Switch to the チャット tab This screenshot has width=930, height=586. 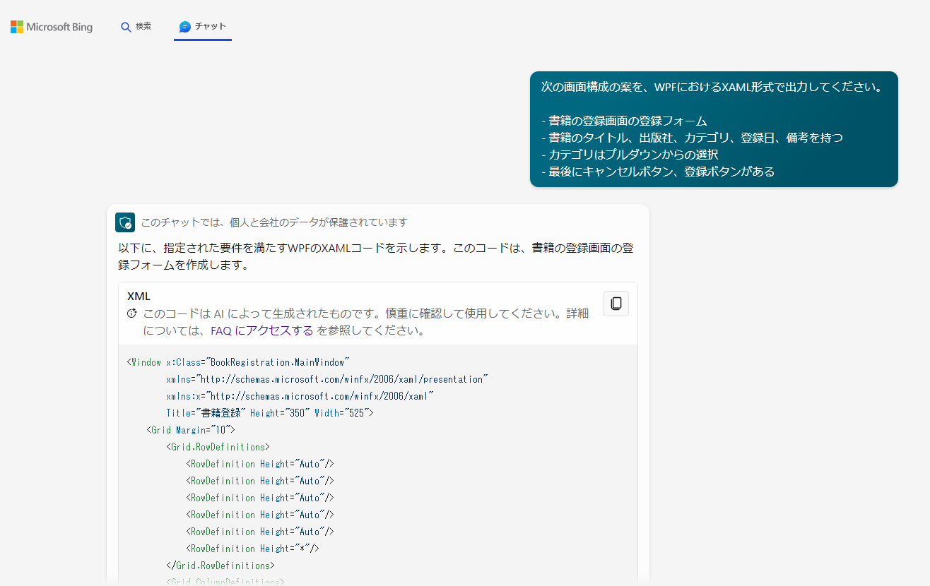pyautogui.click(x=203, y=25)
